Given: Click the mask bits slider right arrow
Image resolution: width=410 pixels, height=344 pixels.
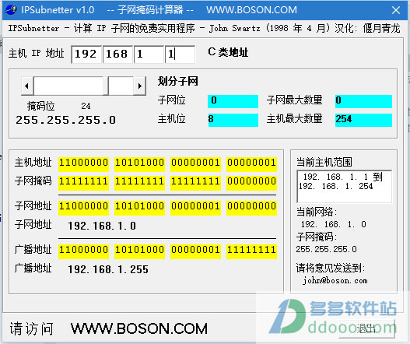Looking at the screenshot, I should pyautogui.click(x=139, y=86).
